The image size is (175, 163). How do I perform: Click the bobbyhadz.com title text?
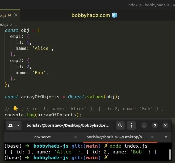click(x=91, y=15)
